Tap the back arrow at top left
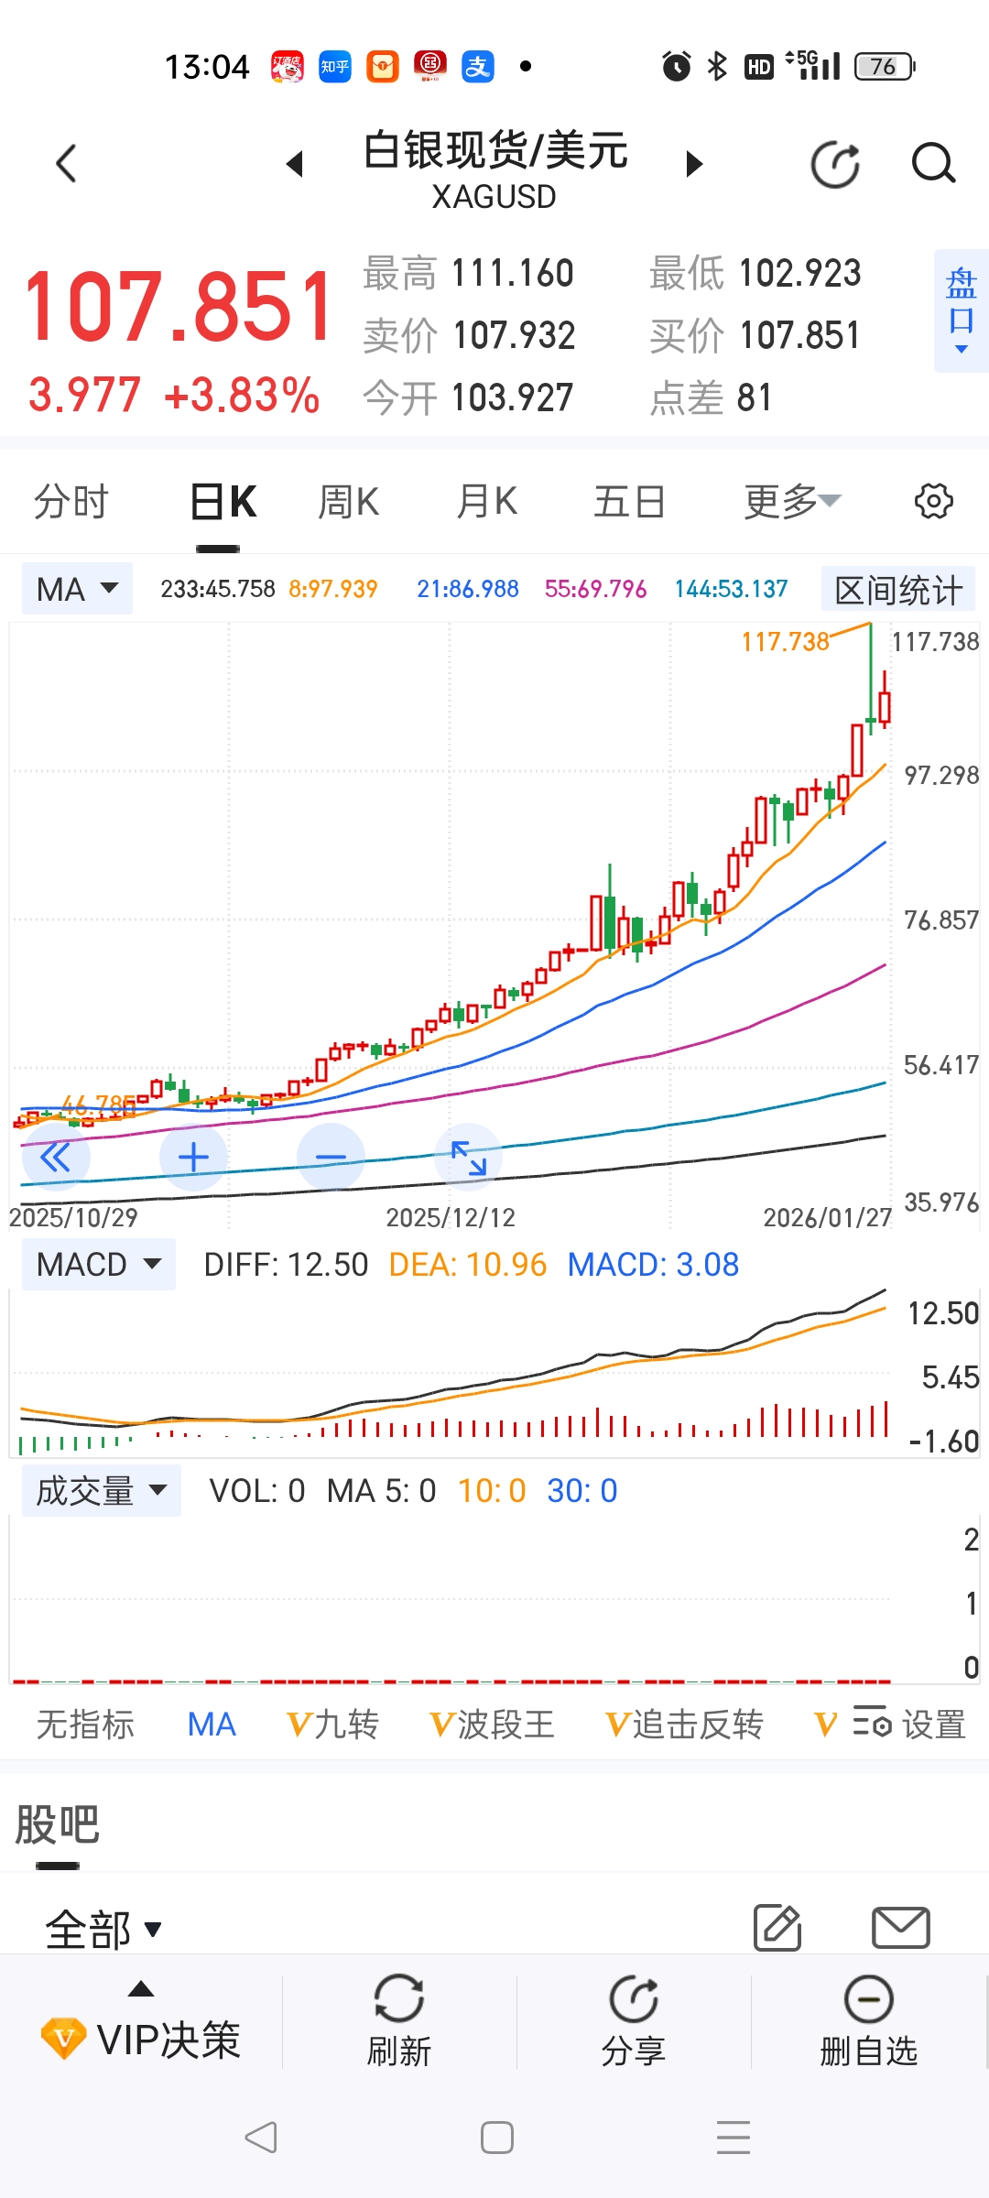 (x=66, y=165)
